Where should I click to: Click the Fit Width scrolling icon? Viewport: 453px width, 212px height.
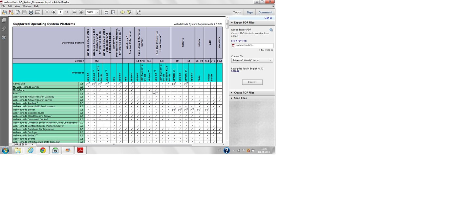(106, 12)
